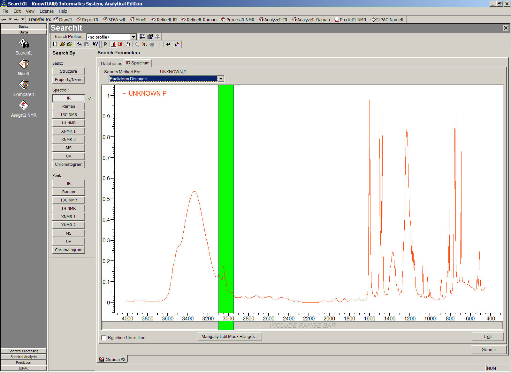Click the Spectral Chromatogram button

click(x=69, y=165)
